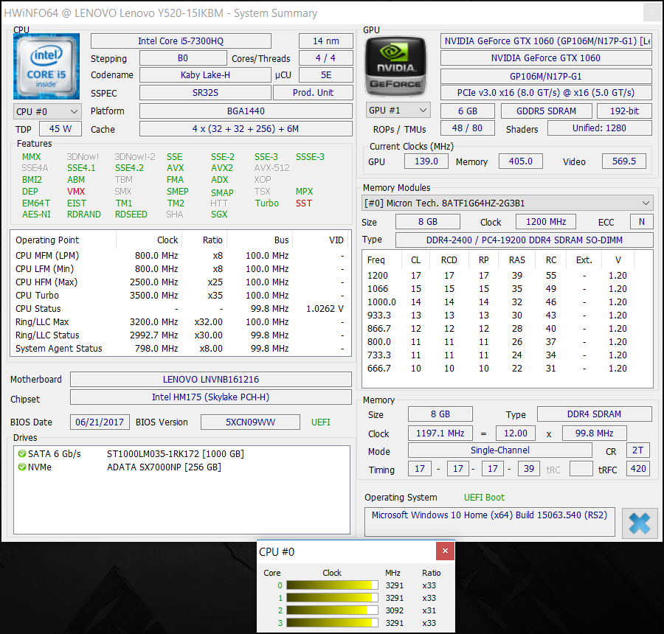Select the CPU HFM (Max) row

tap(181, 282)
